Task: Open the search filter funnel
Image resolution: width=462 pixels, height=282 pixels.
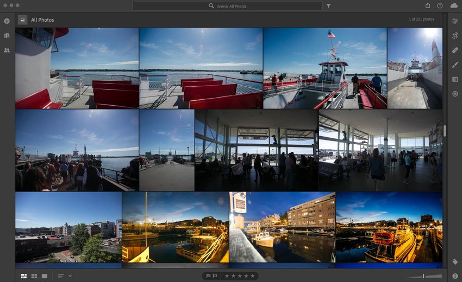Action: click(x=328, y=6)
